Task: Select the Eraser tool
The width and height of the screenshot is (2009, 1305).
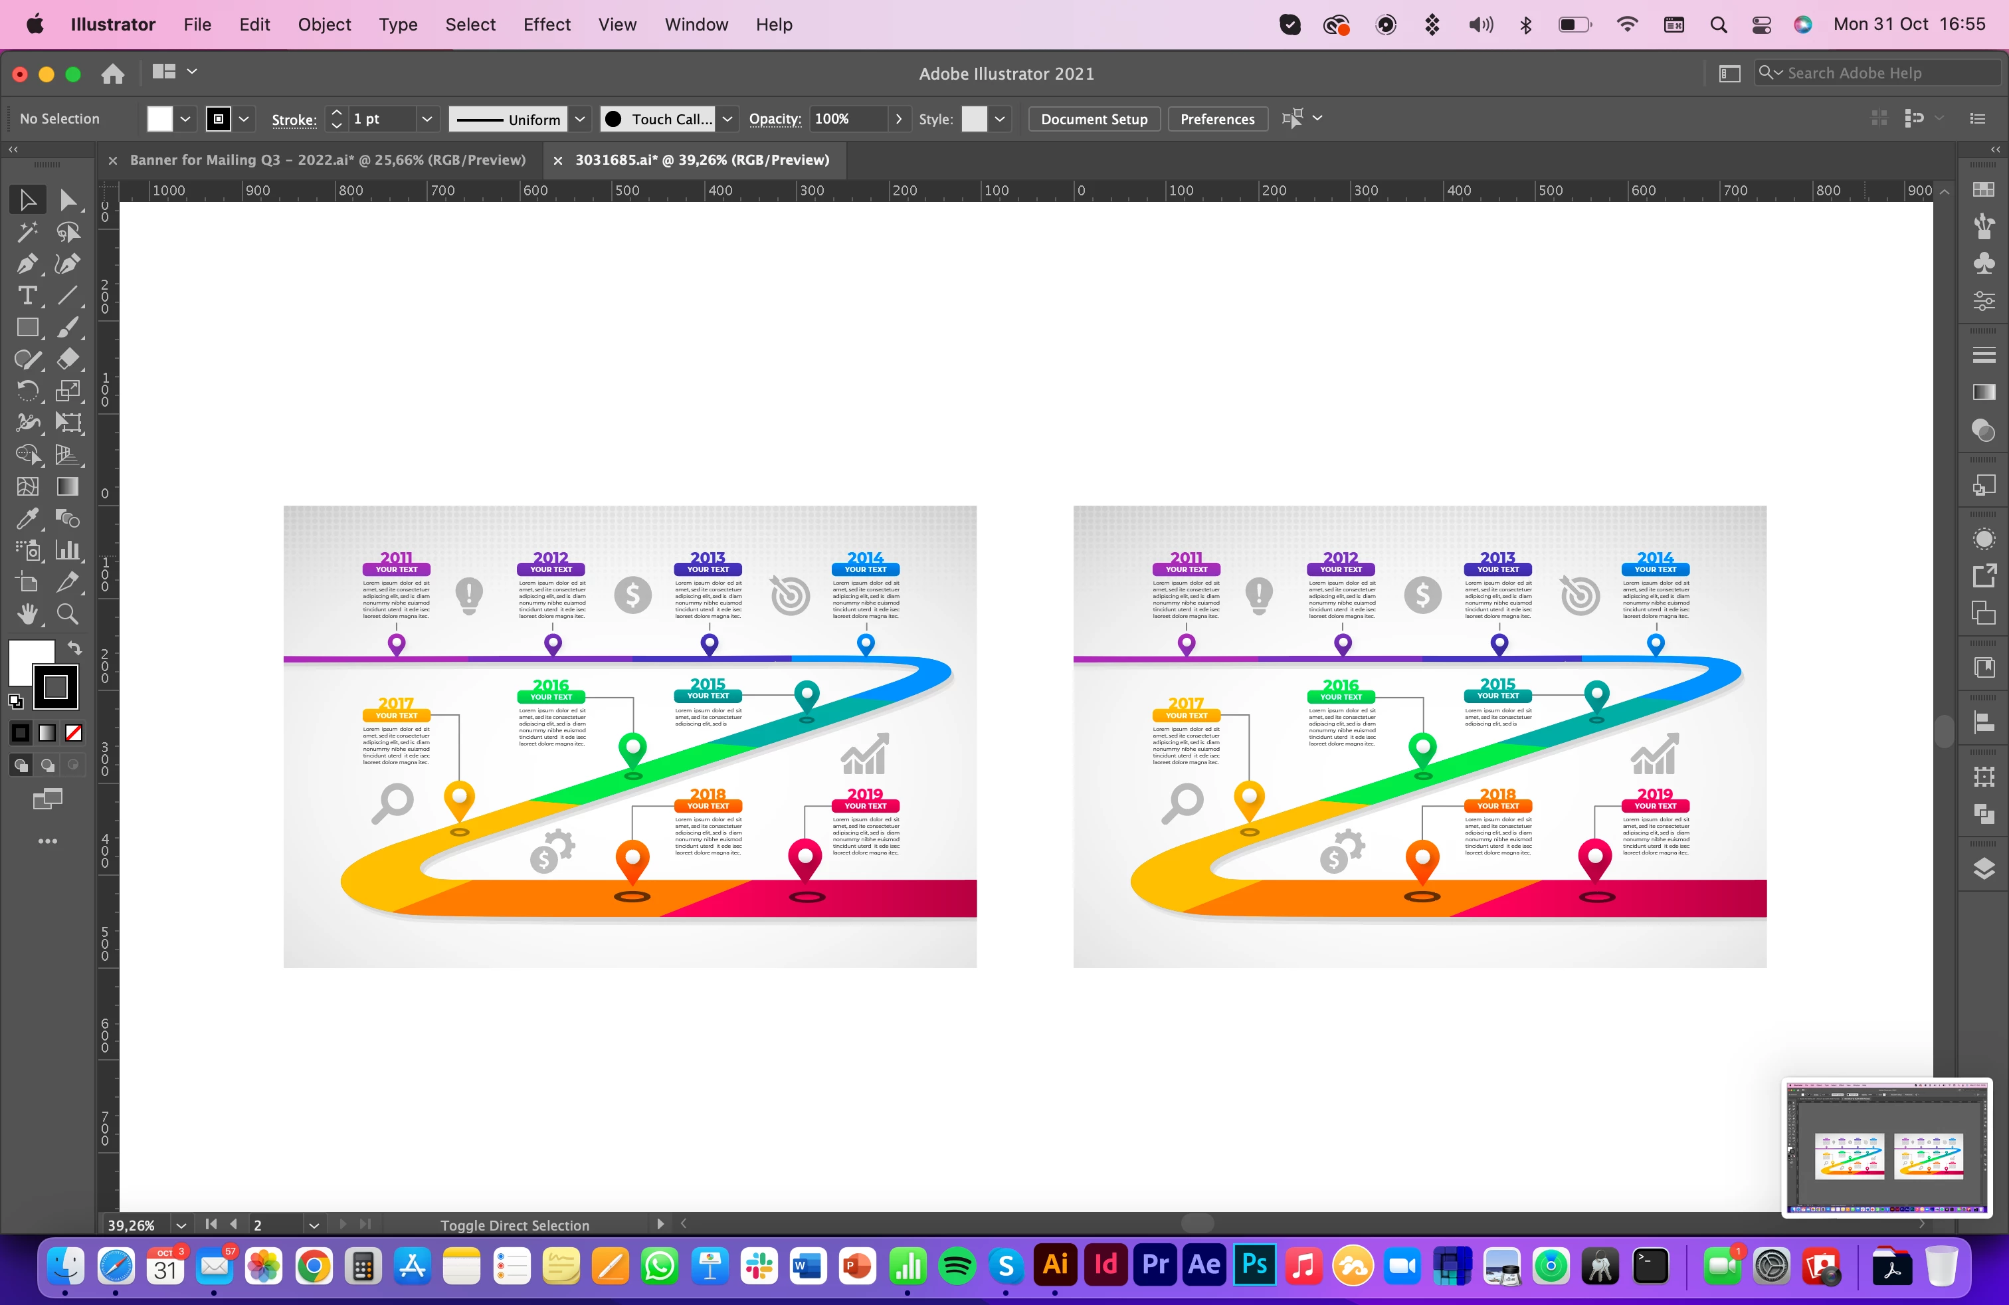Action: click(x=68, y=359)
